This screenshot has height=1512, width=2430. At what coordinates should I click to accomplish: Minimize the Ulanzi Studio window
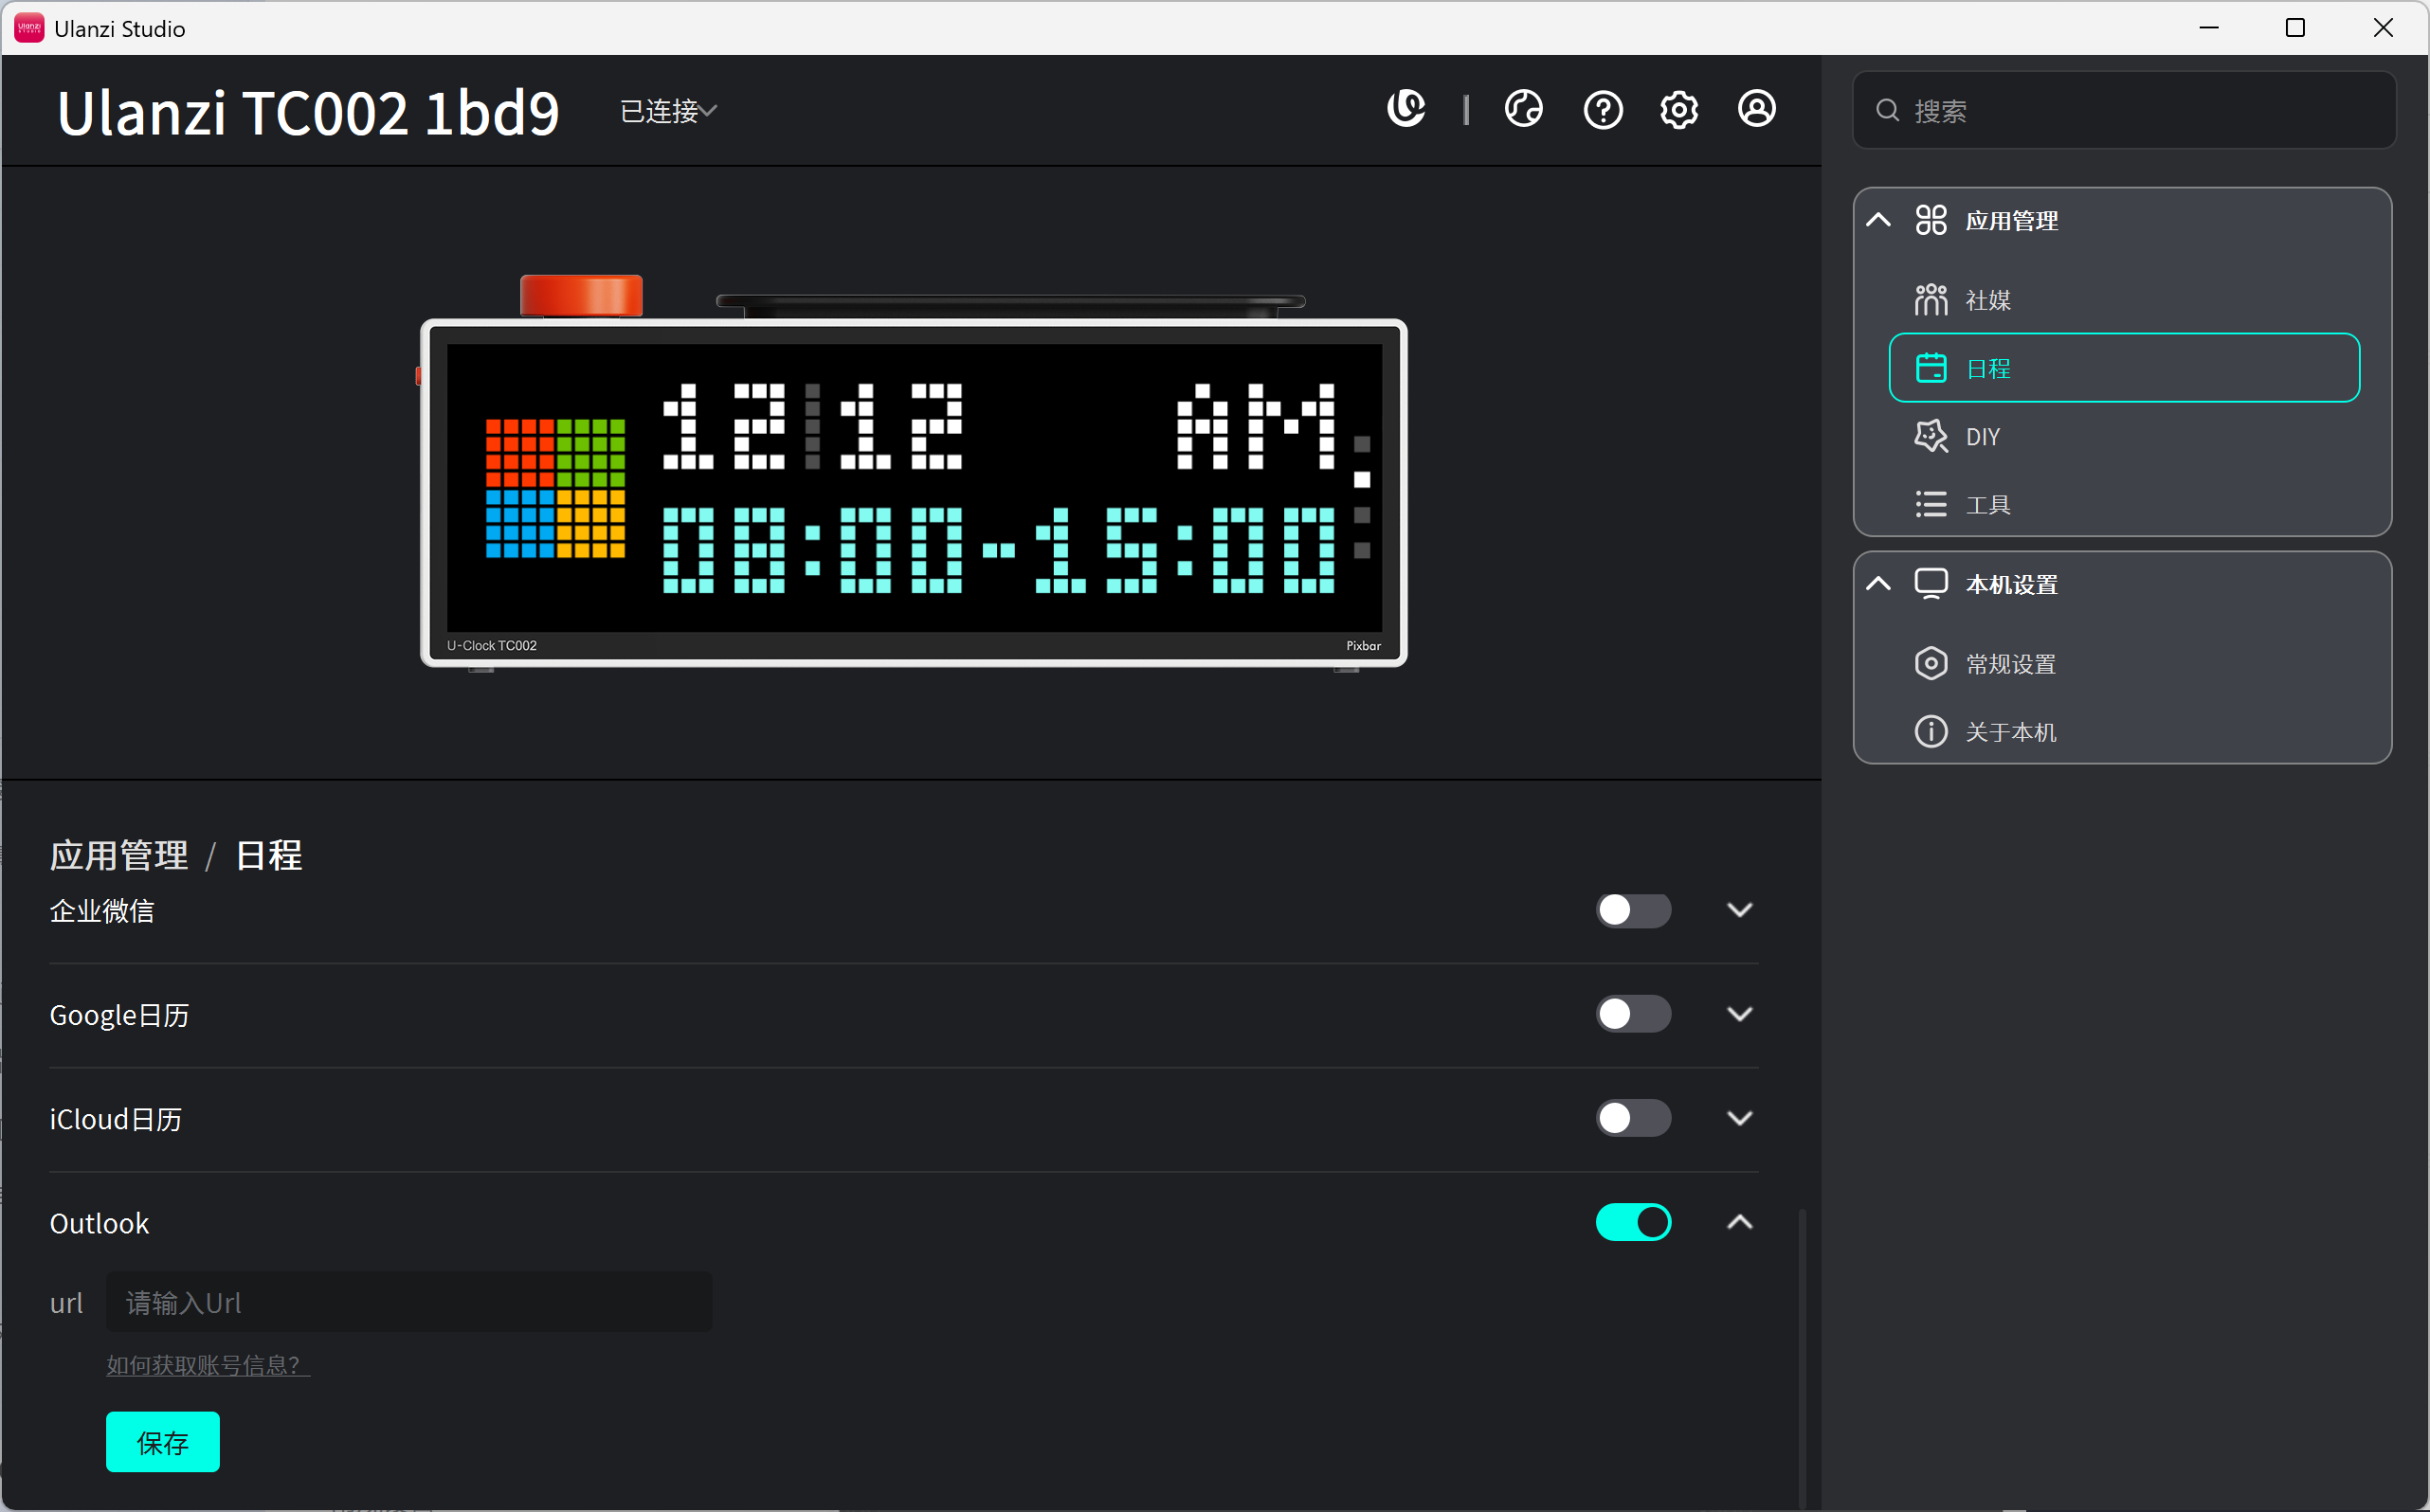(x=2209, y=28)
